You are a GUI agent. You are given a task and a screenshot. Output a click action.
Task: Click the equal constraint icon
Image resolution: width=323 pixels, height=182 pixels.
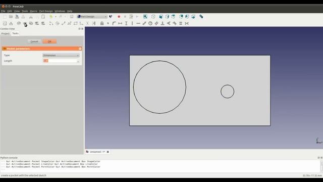click(x=181, y=23)
